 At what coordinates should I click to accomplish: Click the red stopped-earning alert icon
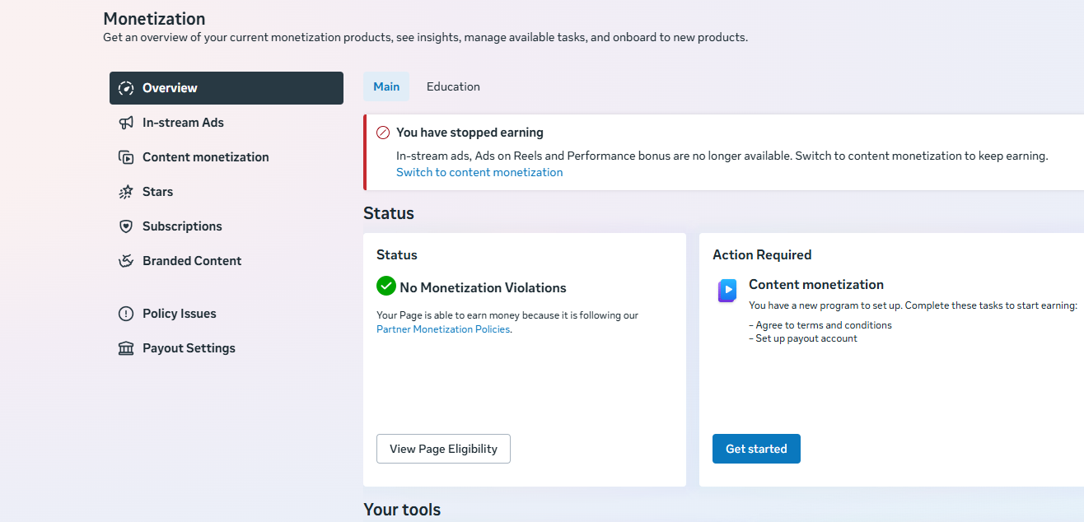(x=383, y=133)
